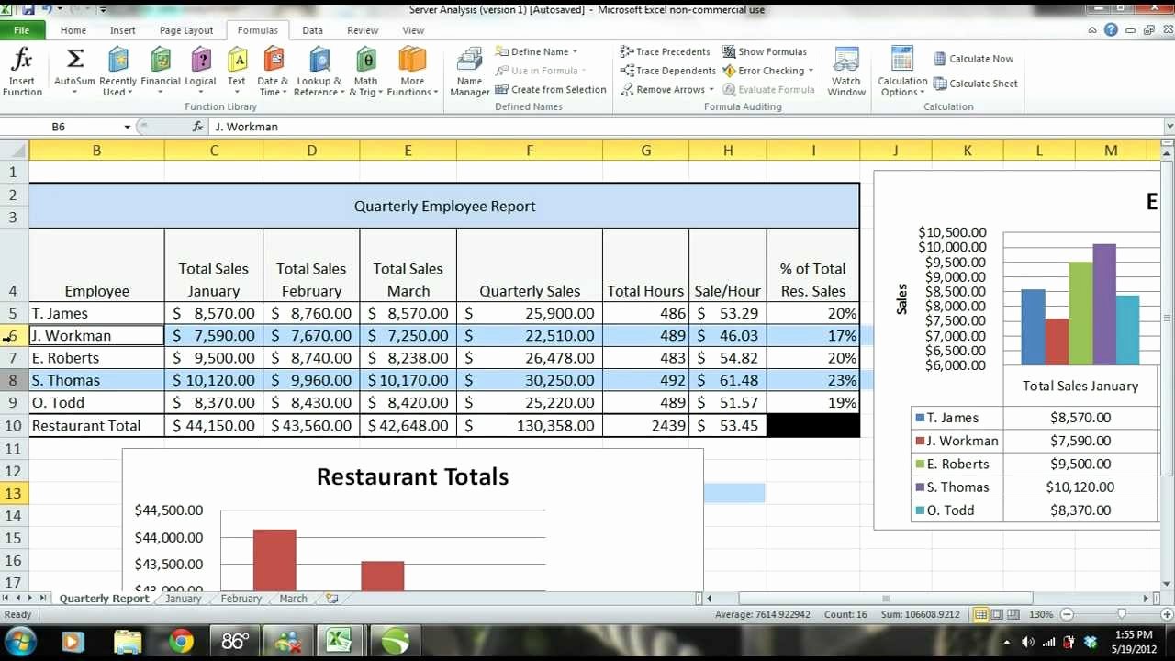Open Quick Access Toolbar customize dropdown
This screenshot has width=1175, height=661.
103,10
